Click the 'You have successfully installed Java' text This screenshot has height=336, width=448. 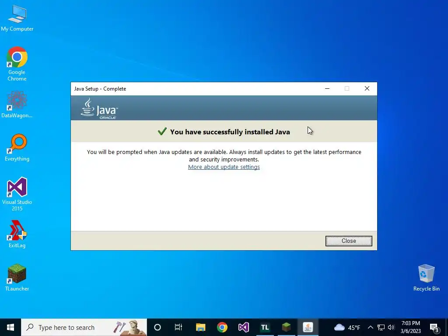[x=230, y=132]
